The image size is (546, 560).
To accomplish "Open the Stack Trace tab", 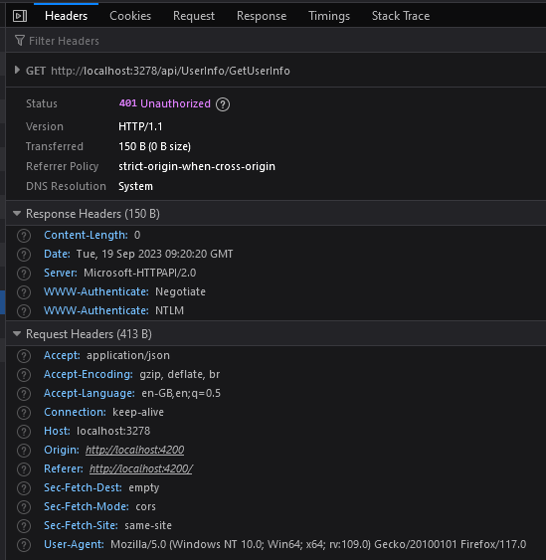I will [401, 16].
